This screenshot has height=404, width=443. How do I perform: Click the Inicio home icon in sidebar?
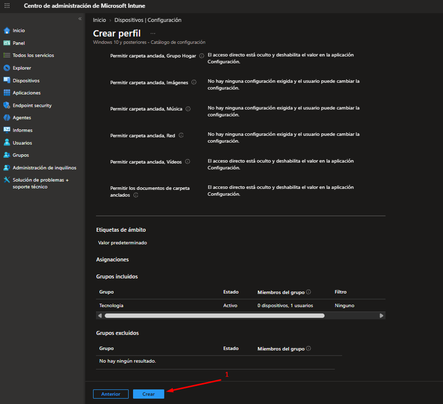[x=7, y=30]
